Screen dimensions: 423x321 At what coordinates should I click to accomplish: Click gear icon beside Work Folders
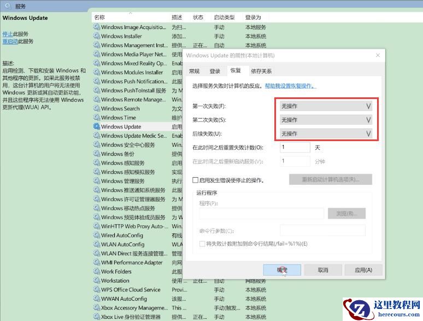(x=97, y=271)
